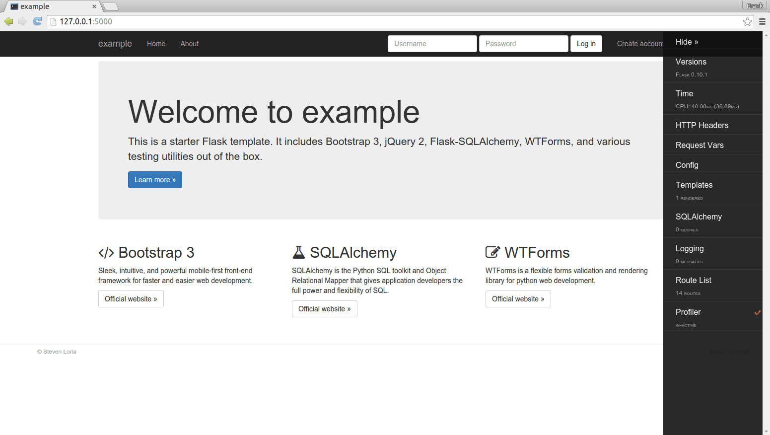The height and width of the screenshot is (435, 770).
Task: Click the browser forward arrow
Action: point(23,21)
